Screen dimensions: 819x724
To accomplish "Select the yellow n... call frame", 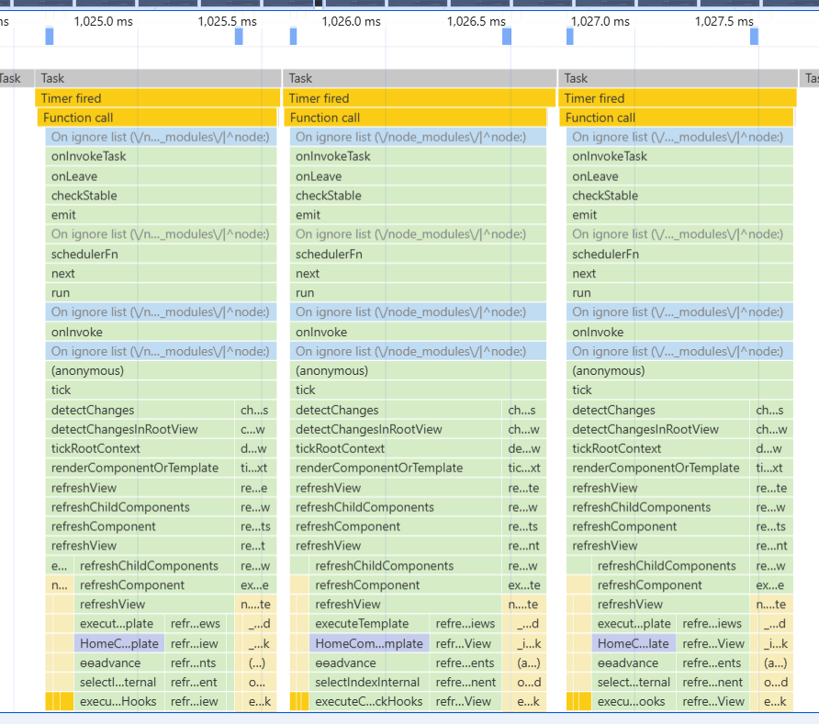I will click(x=59, y=585).
